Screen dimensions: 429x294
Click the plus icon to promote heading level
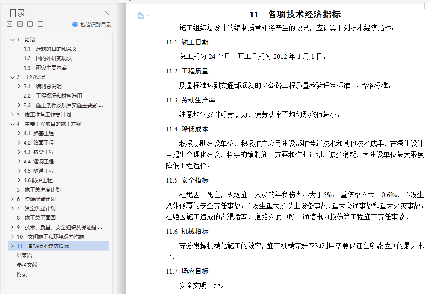pyautogui.click(x=30, y=24)
